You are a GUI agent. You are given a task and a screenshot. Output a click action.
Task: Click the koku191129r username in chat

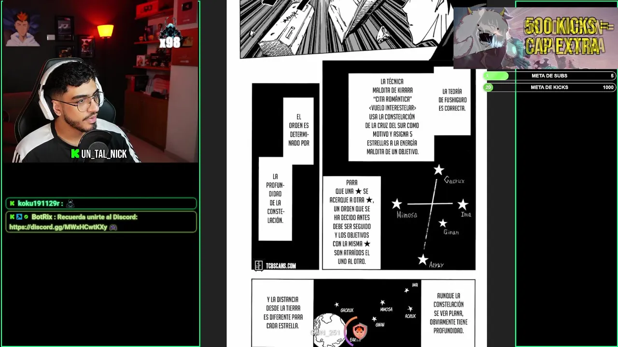(38, 203)
